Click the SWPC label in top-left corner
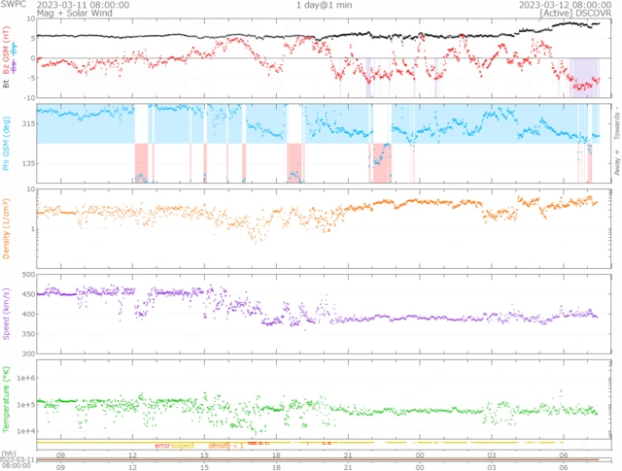Screen dimensions: 622x471 (x=15, y=5)
